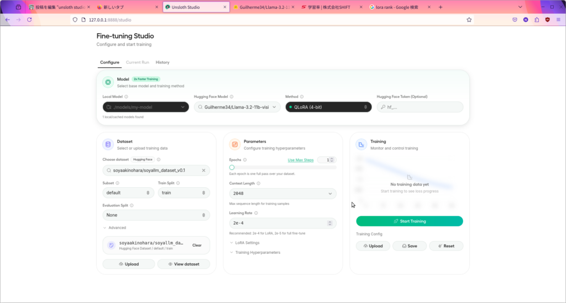Click the Hugging Face Token input field
Screen dimensions: 566x303
[420, 107]
